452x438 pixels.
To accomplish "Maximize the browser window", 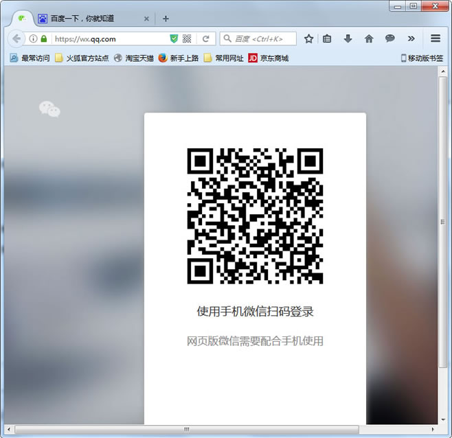I will [414, 6].
